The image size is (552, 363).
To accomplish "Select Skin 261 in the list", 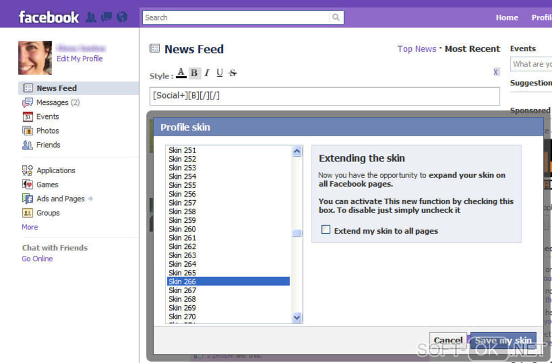I will (228, 238).
